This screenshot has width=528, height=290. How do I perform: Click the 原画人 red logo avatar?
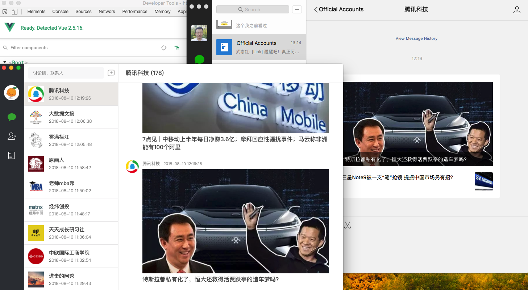tap(36, 164)
